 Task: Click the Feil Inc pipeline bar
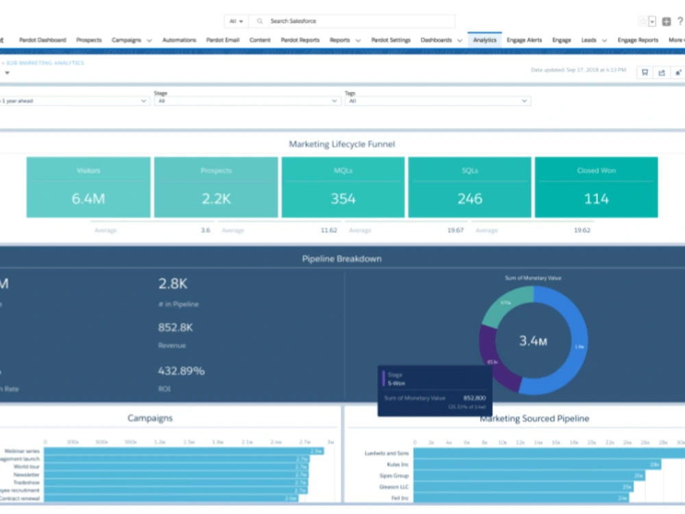tap(521, 498)
